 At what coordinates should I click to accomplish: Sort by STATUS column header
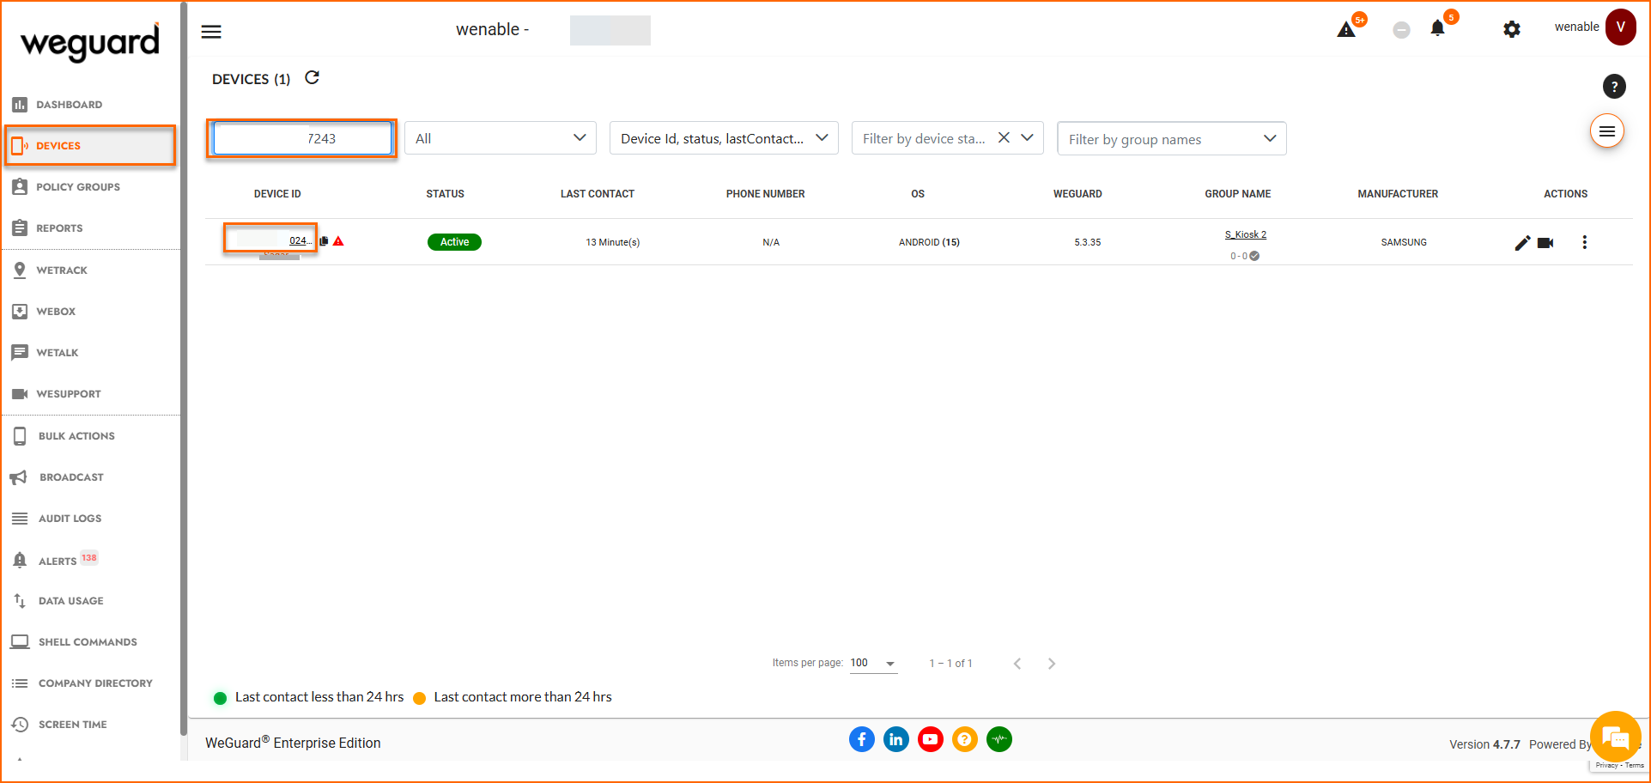click(x=445, y=194)
